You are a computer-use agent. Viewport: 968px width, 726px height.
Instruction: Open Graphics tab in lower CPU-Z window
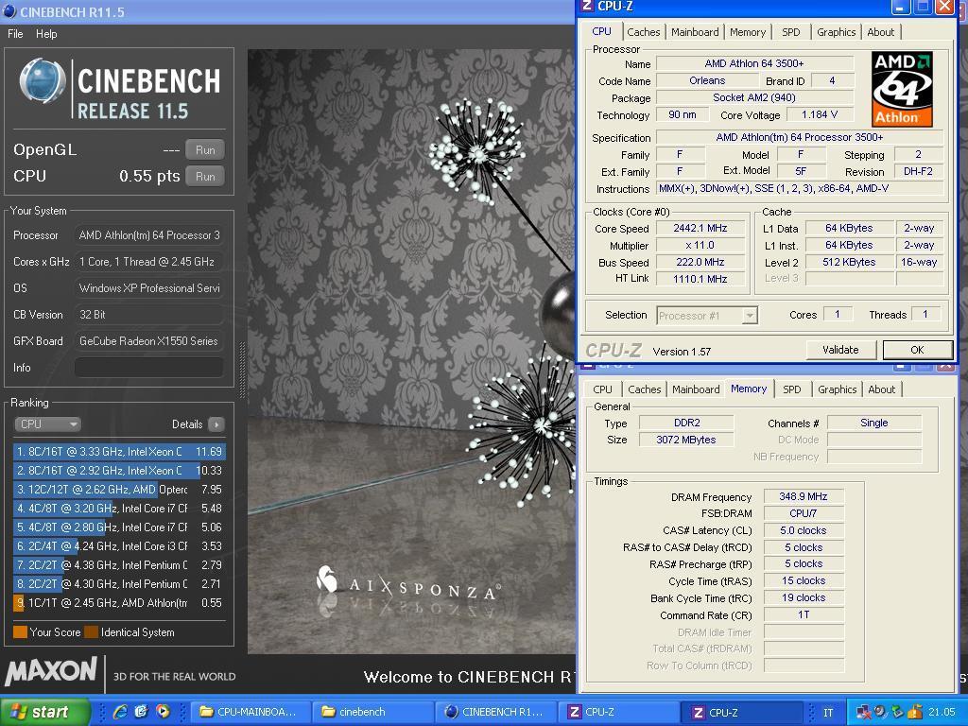(x=838, y=389)
